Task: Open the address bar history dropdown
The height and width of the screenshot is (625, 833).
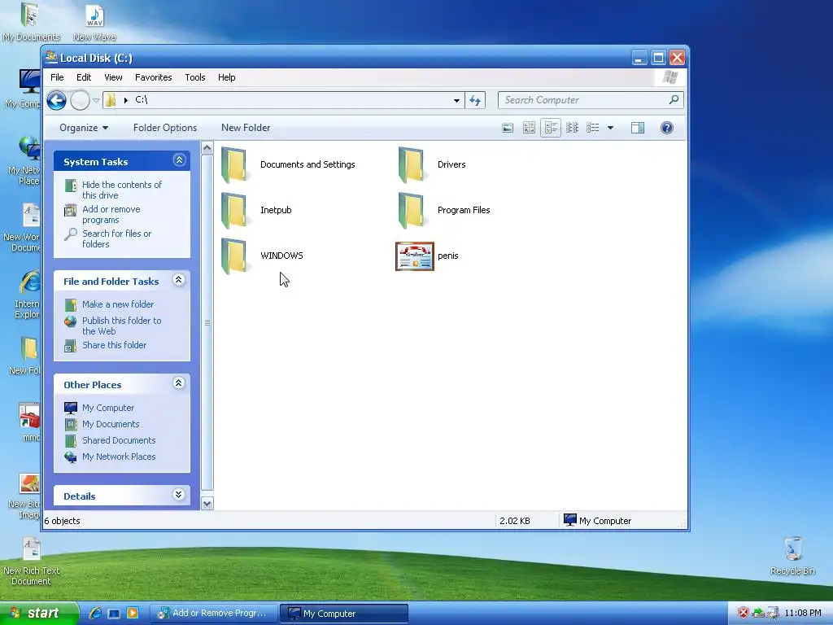Action: pos(456,100)
